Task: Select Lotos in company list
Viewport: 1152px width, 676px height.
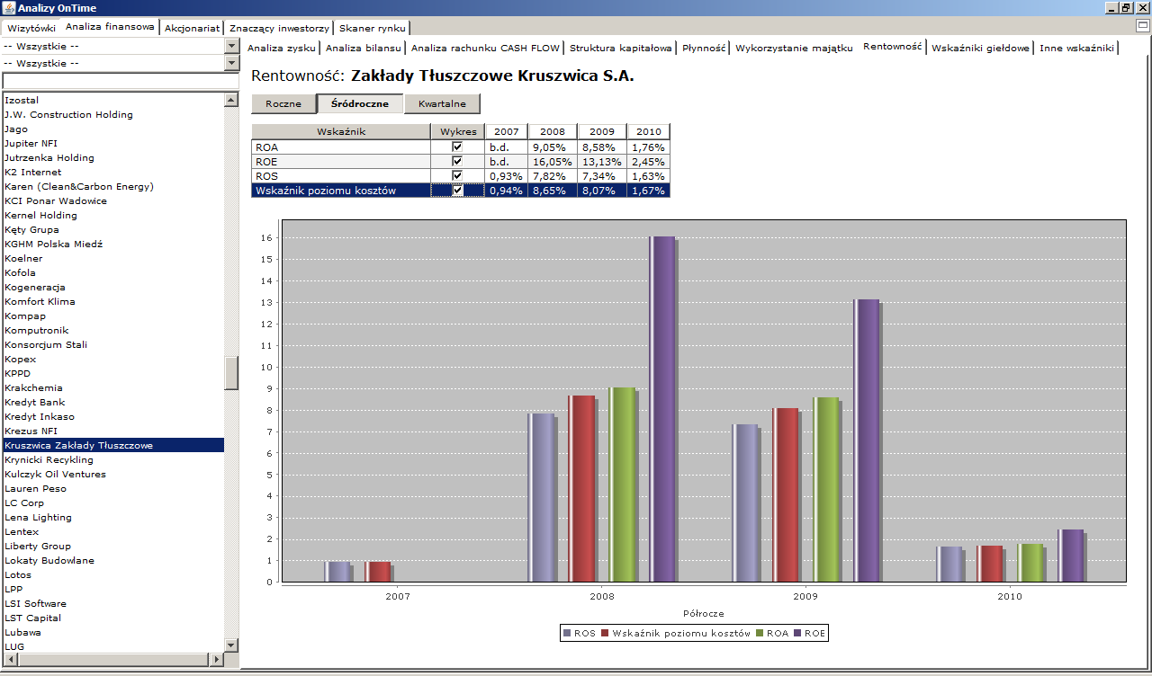Action: (x=112, y=574)
